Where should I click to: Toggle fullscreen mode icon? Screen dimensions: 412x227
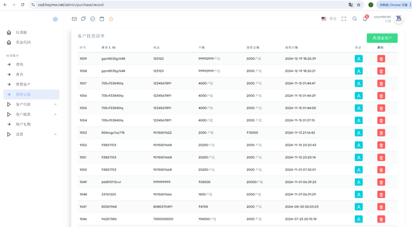tap(344, 19)
